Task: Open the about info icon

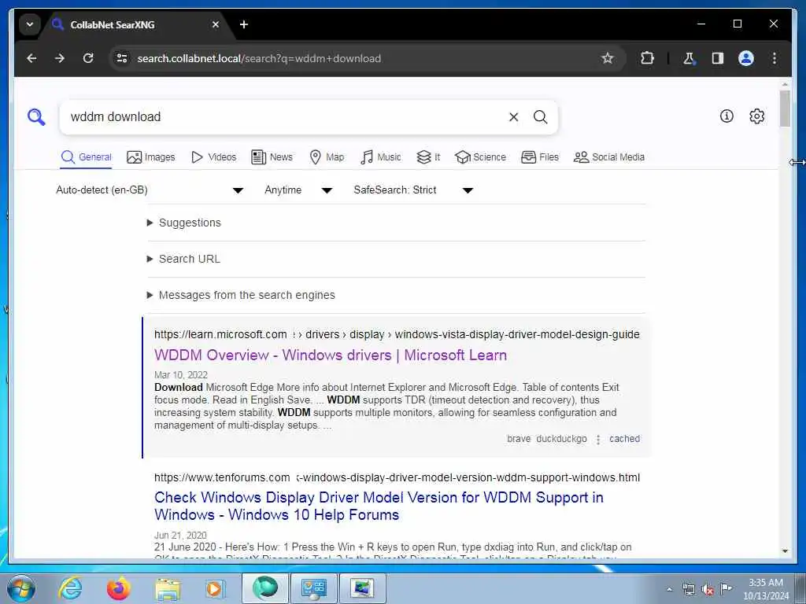Action: click(727, 116)
